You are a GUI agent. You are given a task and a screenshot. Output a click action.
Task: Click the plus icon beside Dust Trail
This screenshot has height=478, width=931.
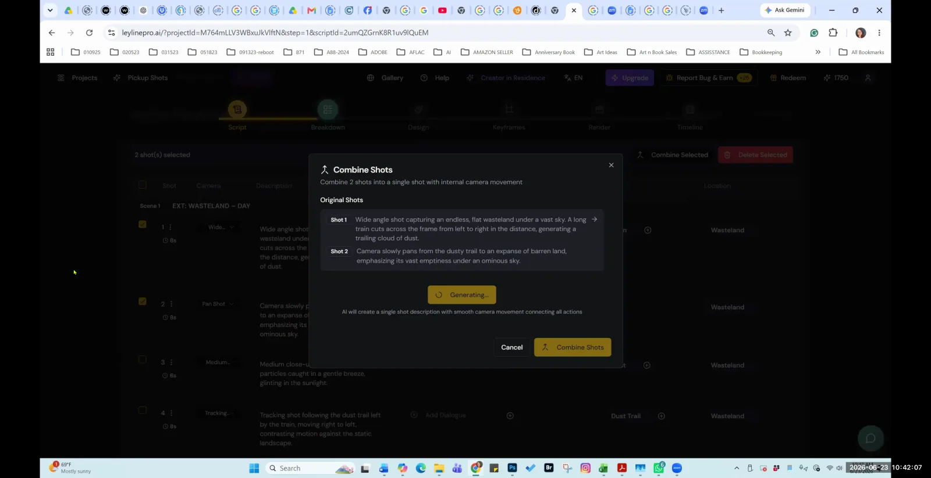pos(661,416)
